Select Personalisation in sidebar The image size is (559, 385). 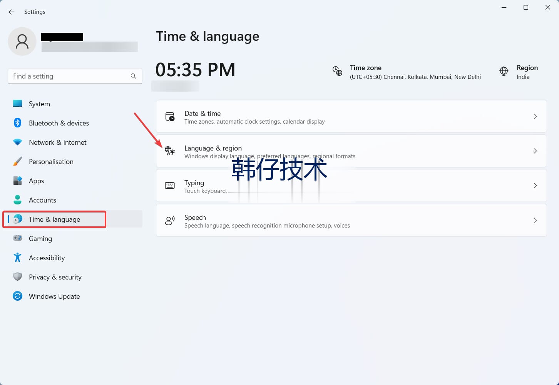[x=75, y=161]
